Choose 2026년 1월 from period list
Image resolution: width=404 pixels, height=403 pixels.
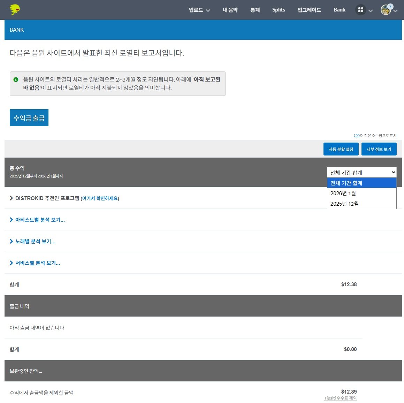361,193
